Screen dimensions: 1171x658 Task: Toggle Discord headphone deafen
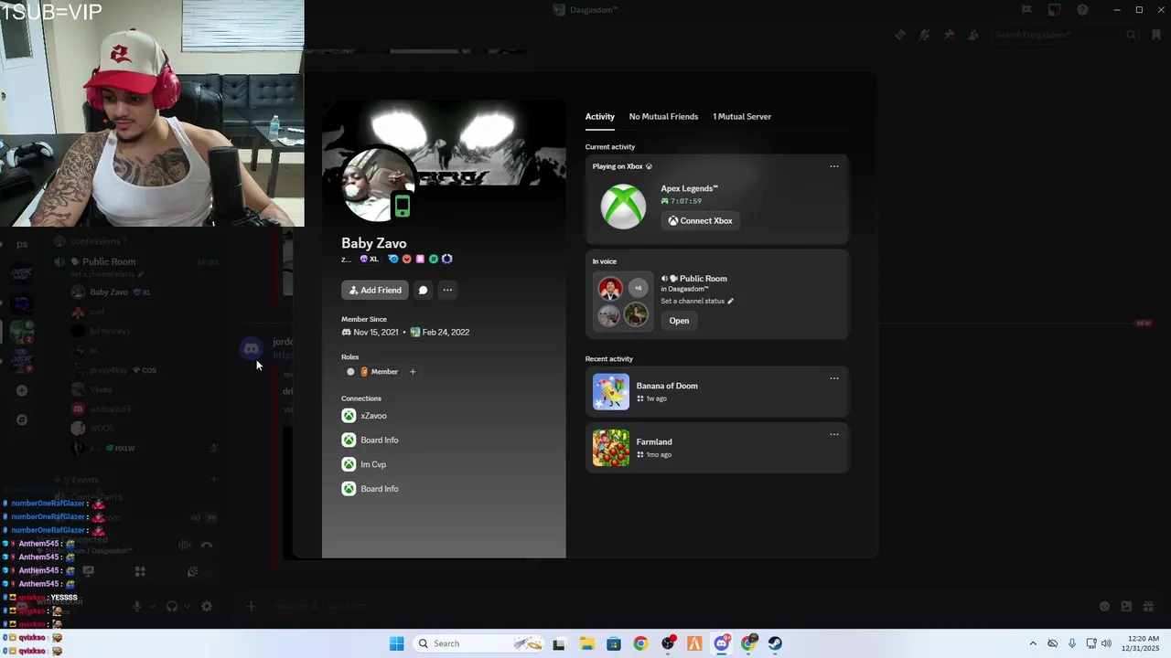171,606
